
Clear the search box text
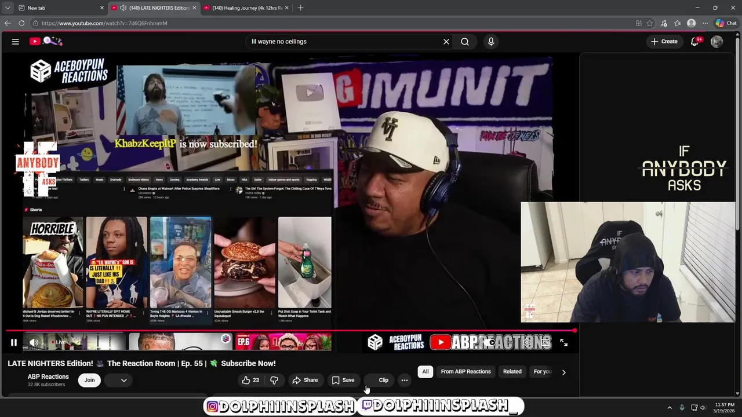pos(446,42)
